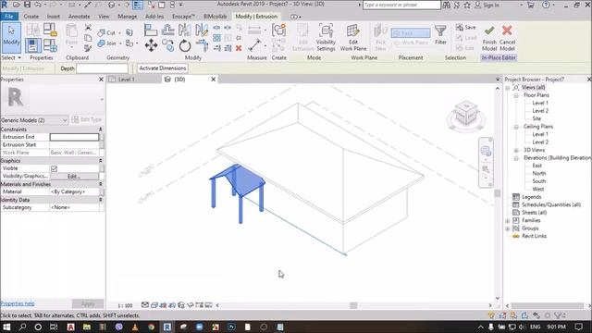Screen dimensions: 592x333
Task: Click the Create Similar icon
Action: click(279, 31)
